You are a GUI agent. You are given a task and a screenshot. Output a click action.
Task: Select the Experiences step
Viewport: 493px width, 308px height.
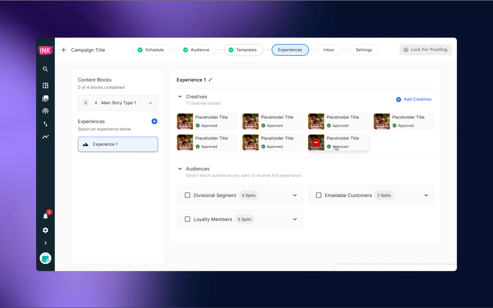(290, 50)
